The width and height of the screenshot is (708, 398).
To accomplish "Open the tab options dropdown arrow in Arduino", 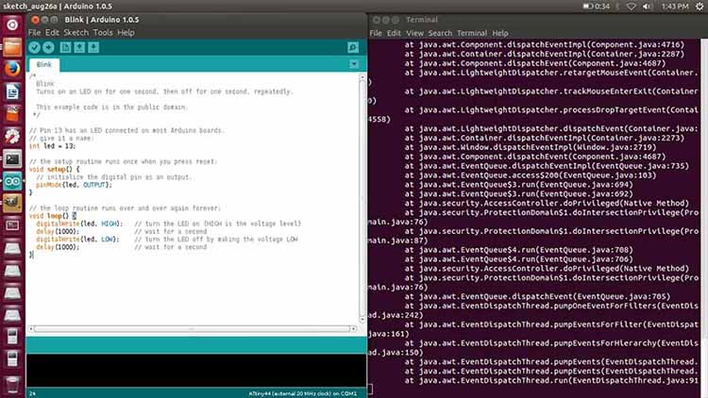I will [354, 64].
